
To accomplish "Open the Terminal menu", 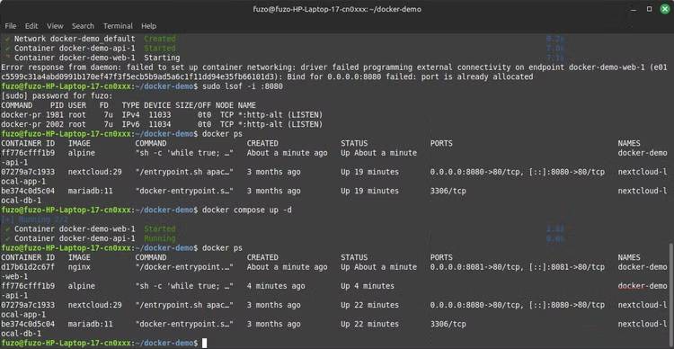I will pyautogui.click(x=119, y=26).
